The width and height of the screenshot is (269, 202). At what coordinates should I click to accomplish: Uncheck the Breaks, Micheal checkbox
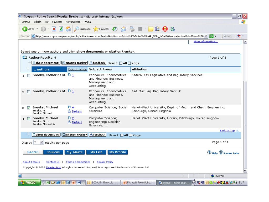pyautogui.click(x=29, y=119)
